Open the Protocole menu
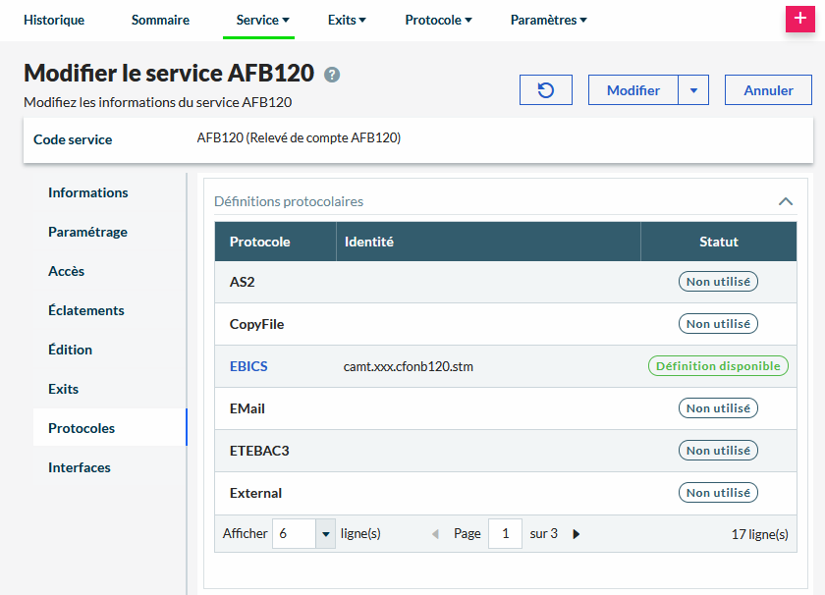The width and height of the screenshot is (825, 595). pyautogui.click(x=438, y=20)
